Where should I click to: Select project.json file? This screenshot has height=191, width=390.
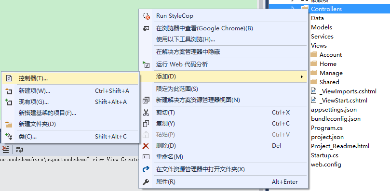pos(327,137)
